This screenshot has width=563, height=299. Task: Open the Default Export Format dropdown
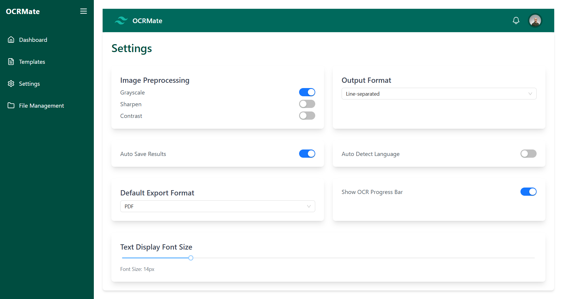pos(217,206)
